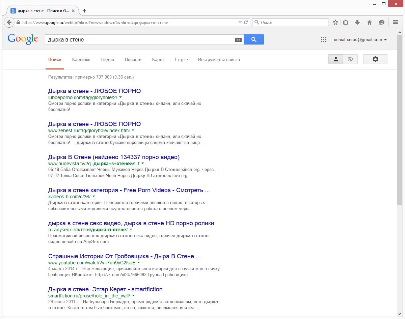Open the Страшные Истории От Гробовщика result
This screenshot has height=319, width=405.
(125, 256)
